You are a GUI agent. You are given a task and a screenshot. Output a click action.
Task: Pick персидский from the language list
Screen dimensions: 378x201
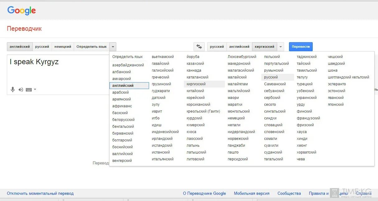pyautogui.click(x=238, y=159)
